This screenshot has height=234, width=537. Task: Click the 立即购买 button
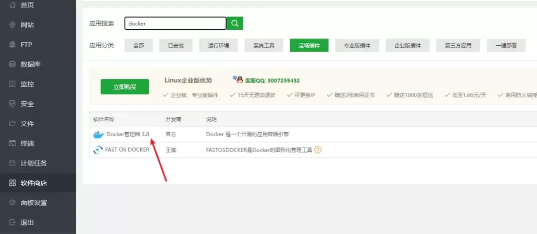pos(125,86)
